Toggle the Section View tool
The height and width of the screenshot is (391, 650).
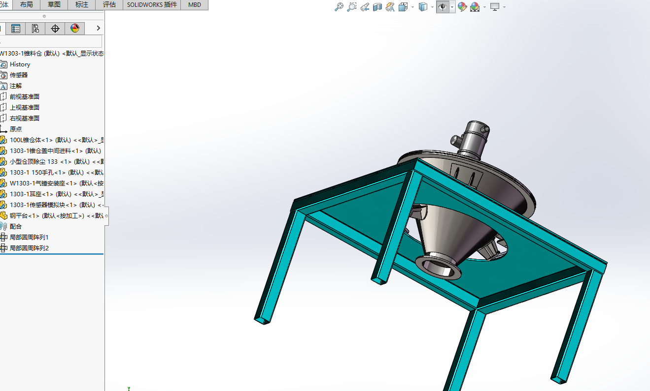(x=377, y=7)
